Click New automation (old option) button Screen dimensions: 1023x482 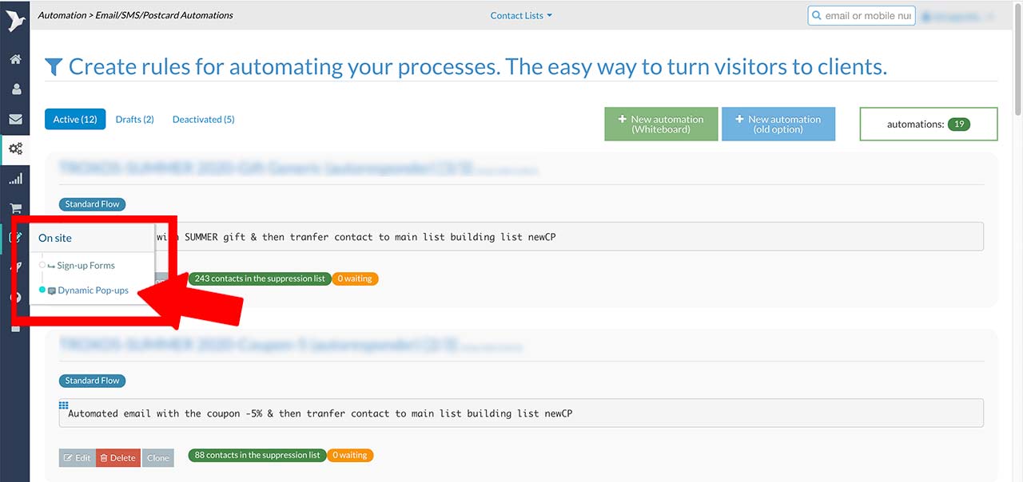[x=778, y=124]
